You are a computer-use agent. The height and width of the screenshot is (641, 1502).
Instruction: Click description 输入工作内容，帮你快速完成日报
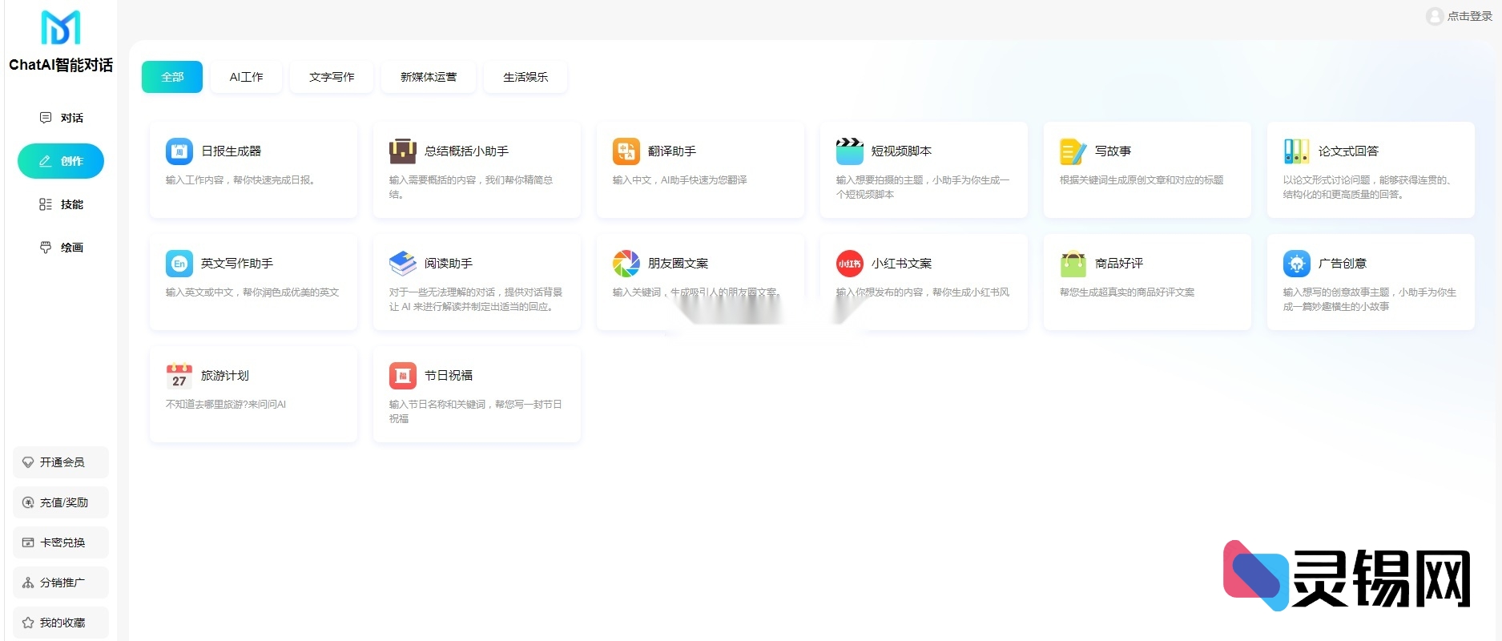point(241,180)
